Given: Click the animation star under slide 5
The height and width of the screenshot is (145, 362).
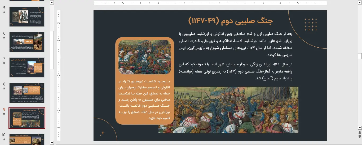Looking at the screenshot, I should click(4, 12).
